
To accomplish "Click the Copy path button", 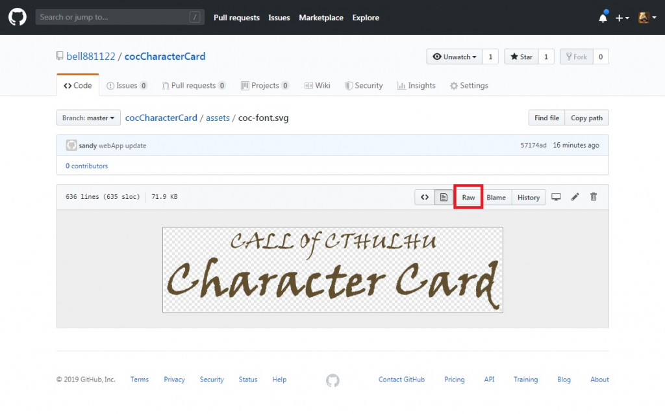I will [x=586, y=118].
